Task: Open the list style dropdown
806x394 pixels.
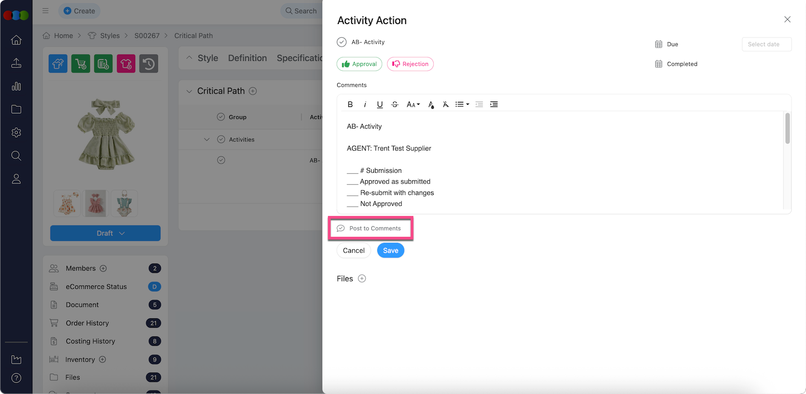Action: pyautogui.click(x=462, y=104)
